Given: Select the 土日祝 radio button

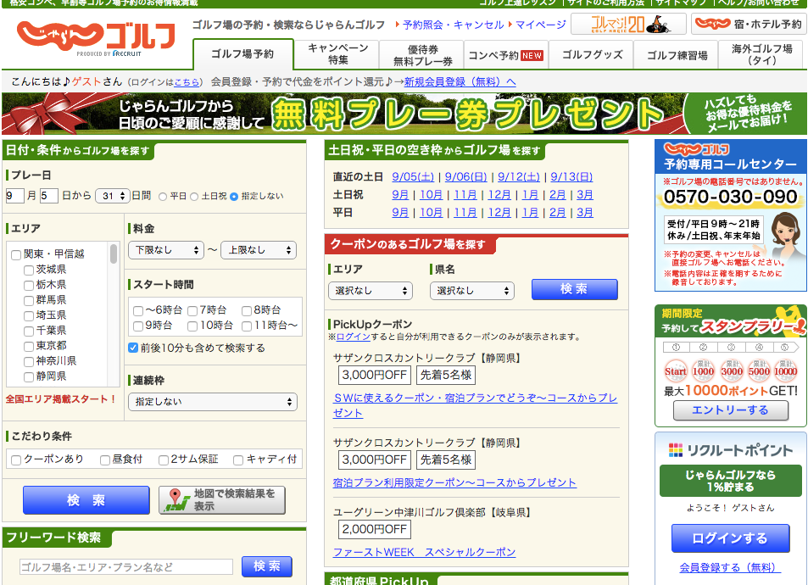Looking at the screenshot, I should [x=194, y=197].
